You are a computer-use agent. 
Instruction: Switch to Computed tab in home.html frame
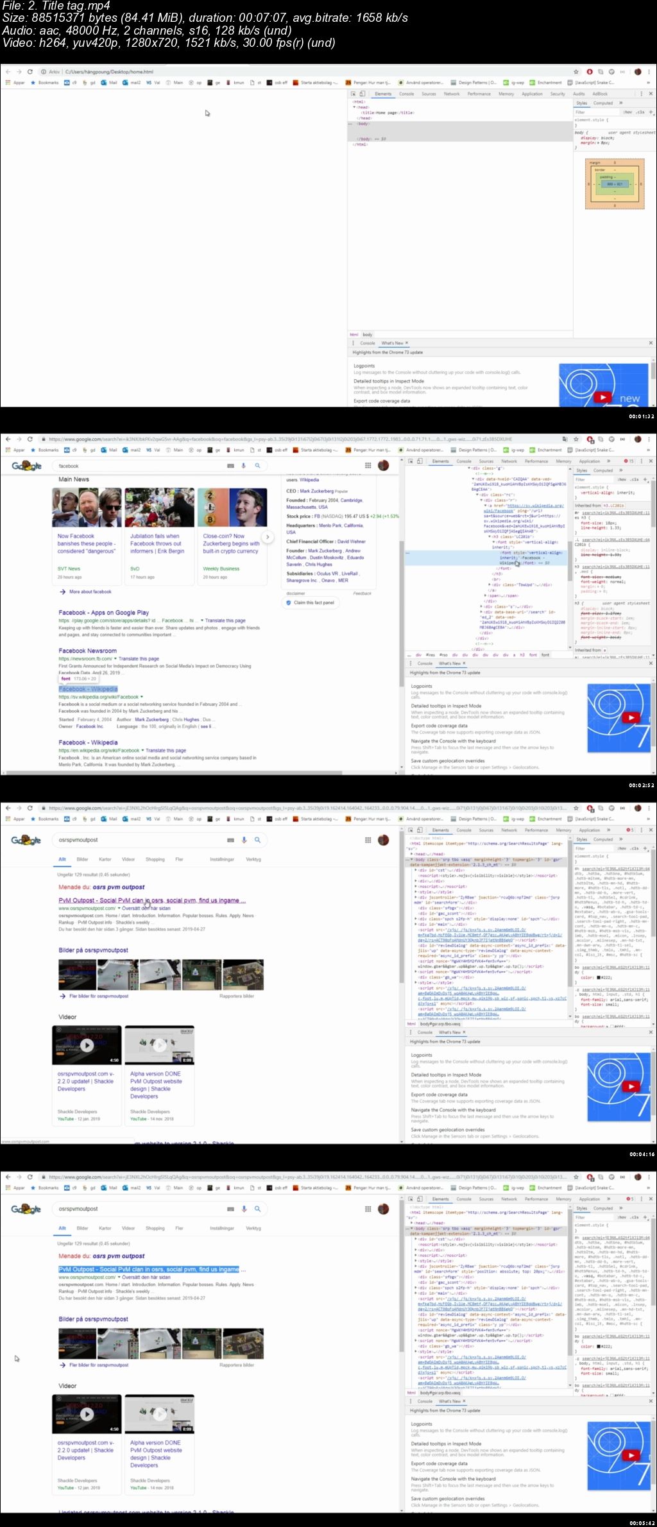603,103
